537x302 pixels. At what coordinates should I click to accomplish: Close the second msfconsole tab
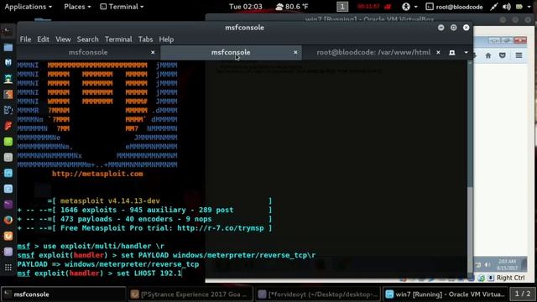point(295,52)
